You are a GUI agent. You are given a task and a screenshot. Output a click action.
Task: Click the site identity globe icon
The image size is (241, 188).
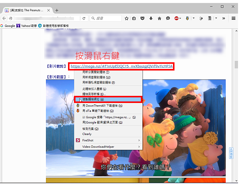tap(10, 18)
